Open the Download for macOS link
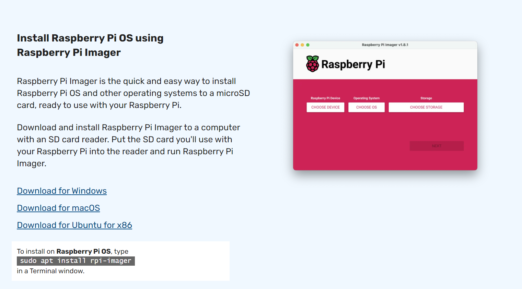This screenshot has height=289, width=522. [x=58, y=208]
